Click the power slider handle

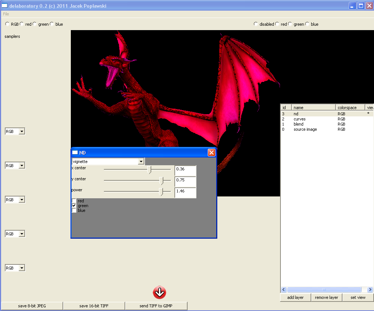[161, 192]
